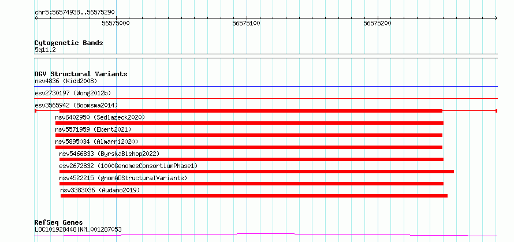
Task: Click the red bar under nsv3383036
Action: point(254,196)
